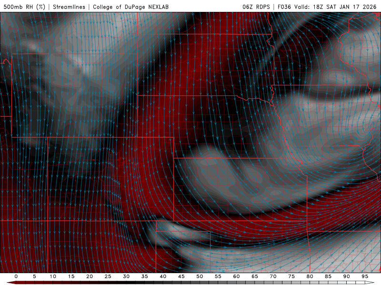Select the "10" label on color scale
The width and height of the screenshot is (381, 285).
click(53, 276)
